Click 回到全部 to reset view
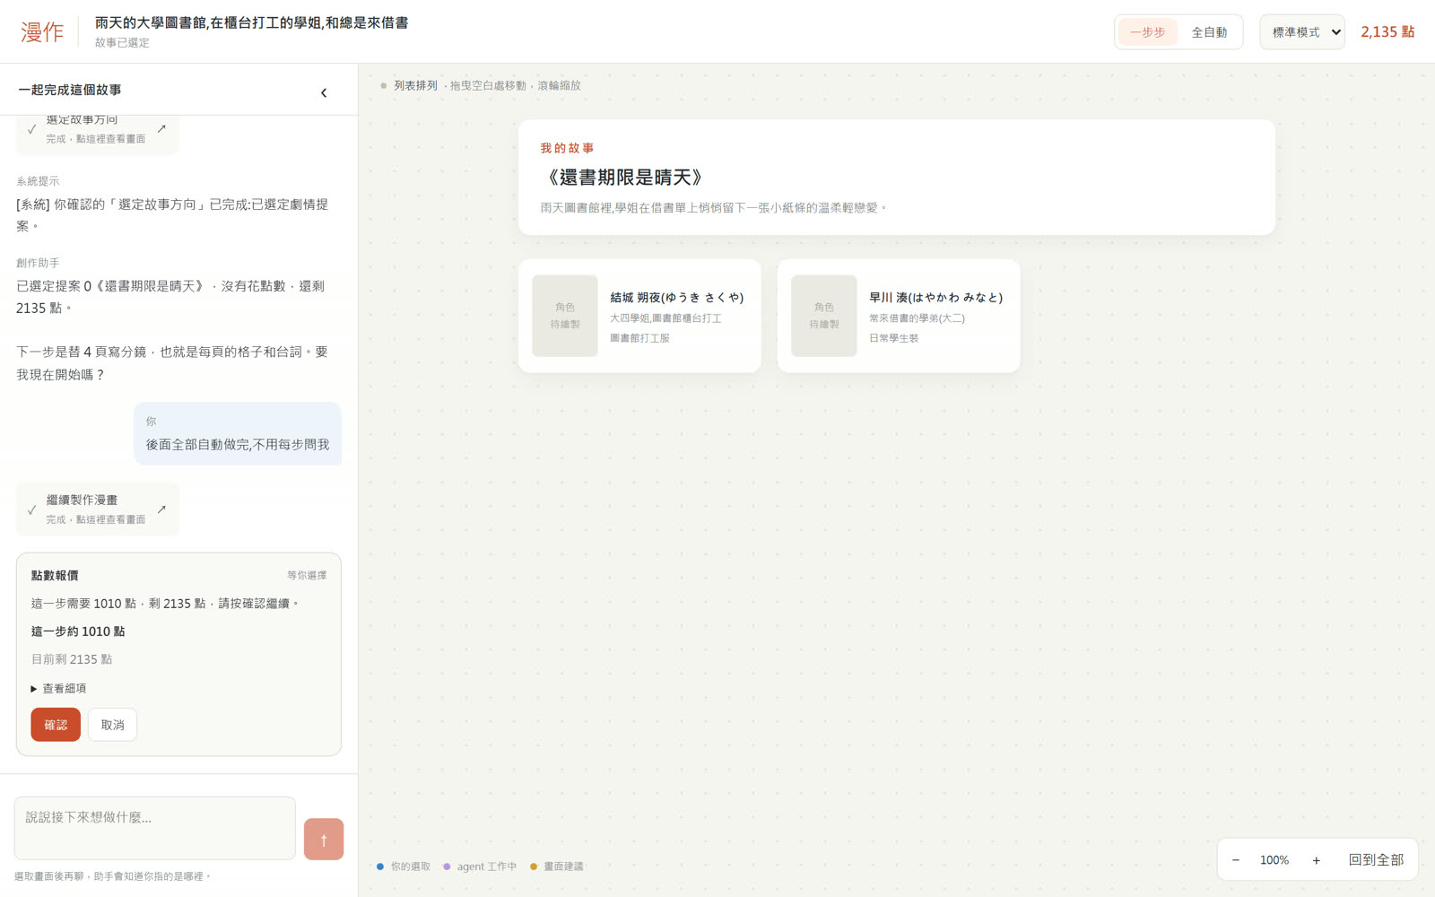 coord(1376,860)
